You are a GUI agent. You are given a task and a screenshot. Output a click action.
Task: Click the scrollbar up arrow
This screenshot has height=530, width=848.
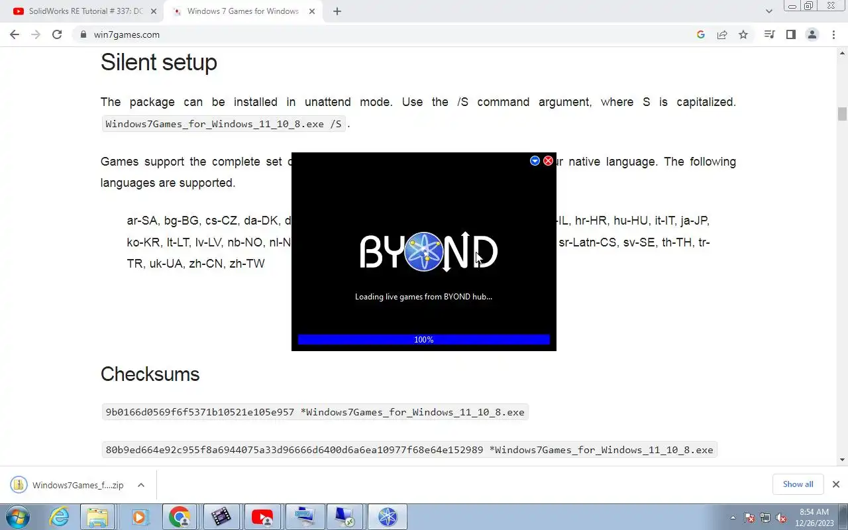(842, 52)
